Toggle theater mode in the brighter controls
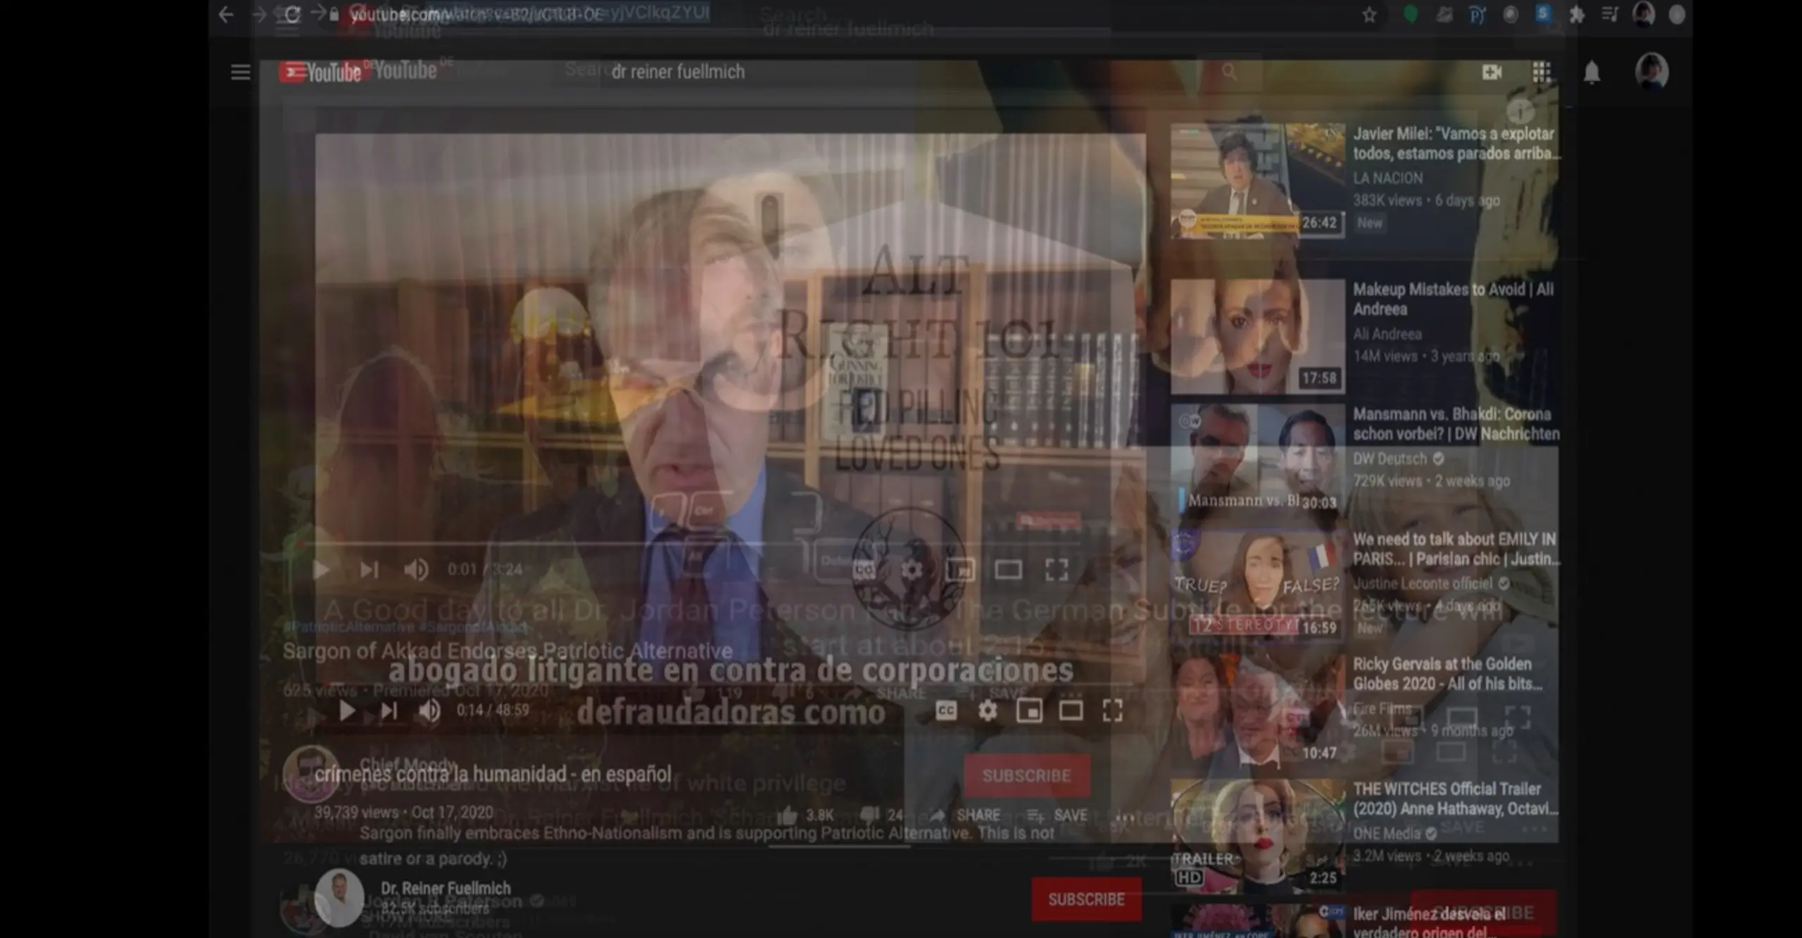1802x938 pixels. pos(1071,711)
